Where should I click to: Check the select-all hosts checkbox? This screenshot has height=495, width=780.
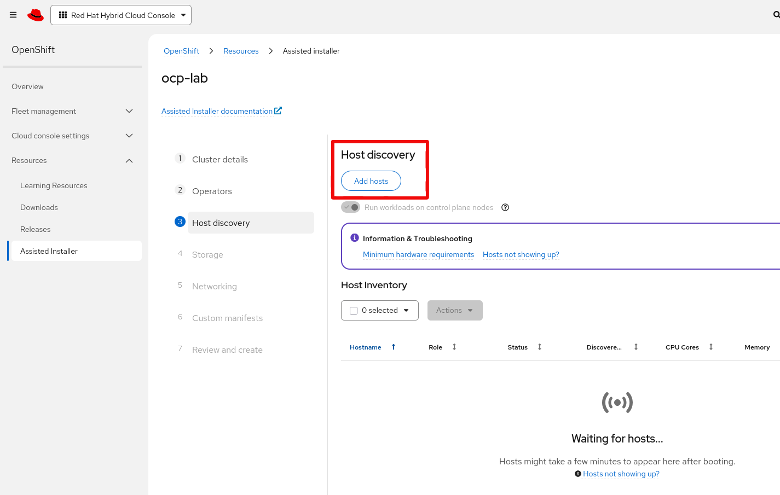[354, 310]
